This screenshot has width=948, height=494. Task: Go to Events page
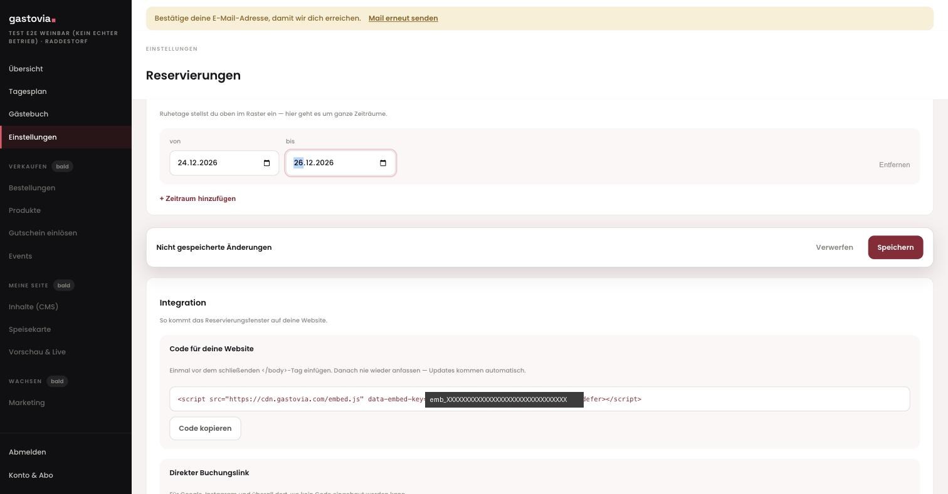click(20, 256)
